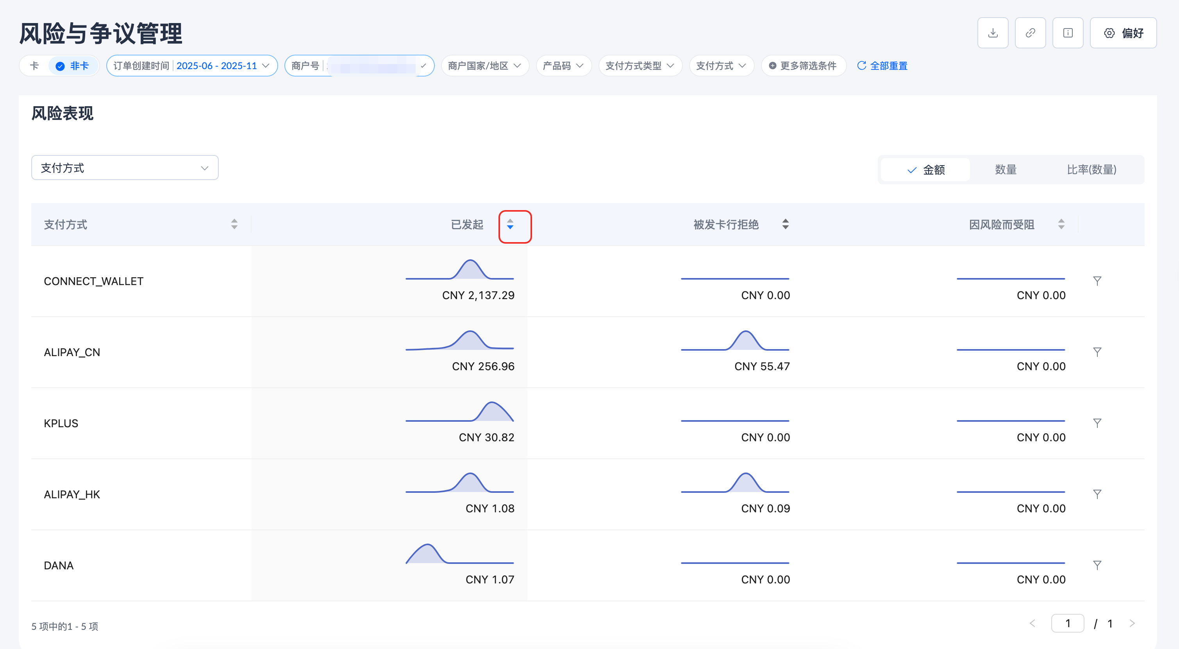Screen dimensions: 1179x649
Task: Sort by 被发卡行拒绝 column arrows
Action: coord(785,225)
